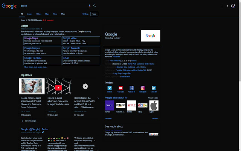
Task: Click the Tools button
Action: [x=94, y=14]
